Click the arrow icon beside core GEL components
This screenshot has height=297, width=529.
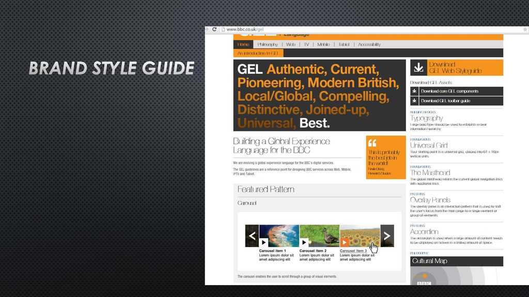tap(414, 91)
